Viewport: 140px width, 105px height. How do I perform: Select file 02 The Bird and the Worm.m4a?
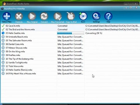[x=20, y=29]
